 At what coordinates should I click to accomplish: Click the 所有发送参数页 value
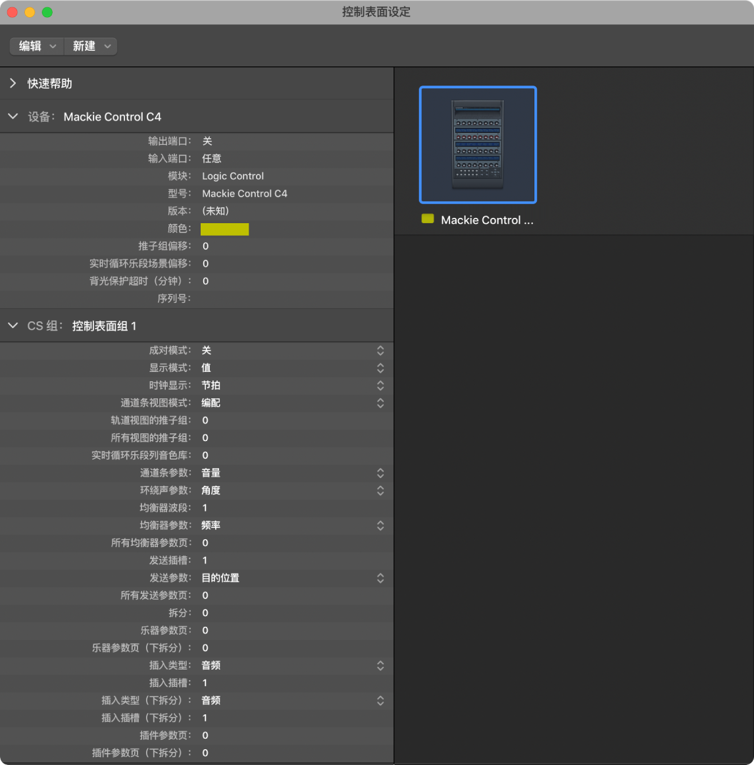tap(205, 595)
